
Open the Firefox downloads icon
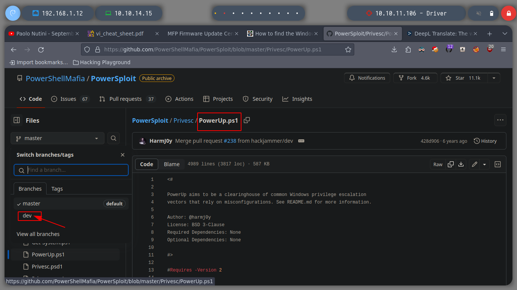[x=394, y=49]
